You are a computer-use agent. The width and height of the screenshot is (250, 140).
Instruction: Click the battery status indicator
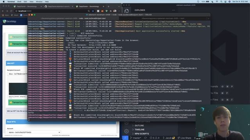(x=205, y=2)
